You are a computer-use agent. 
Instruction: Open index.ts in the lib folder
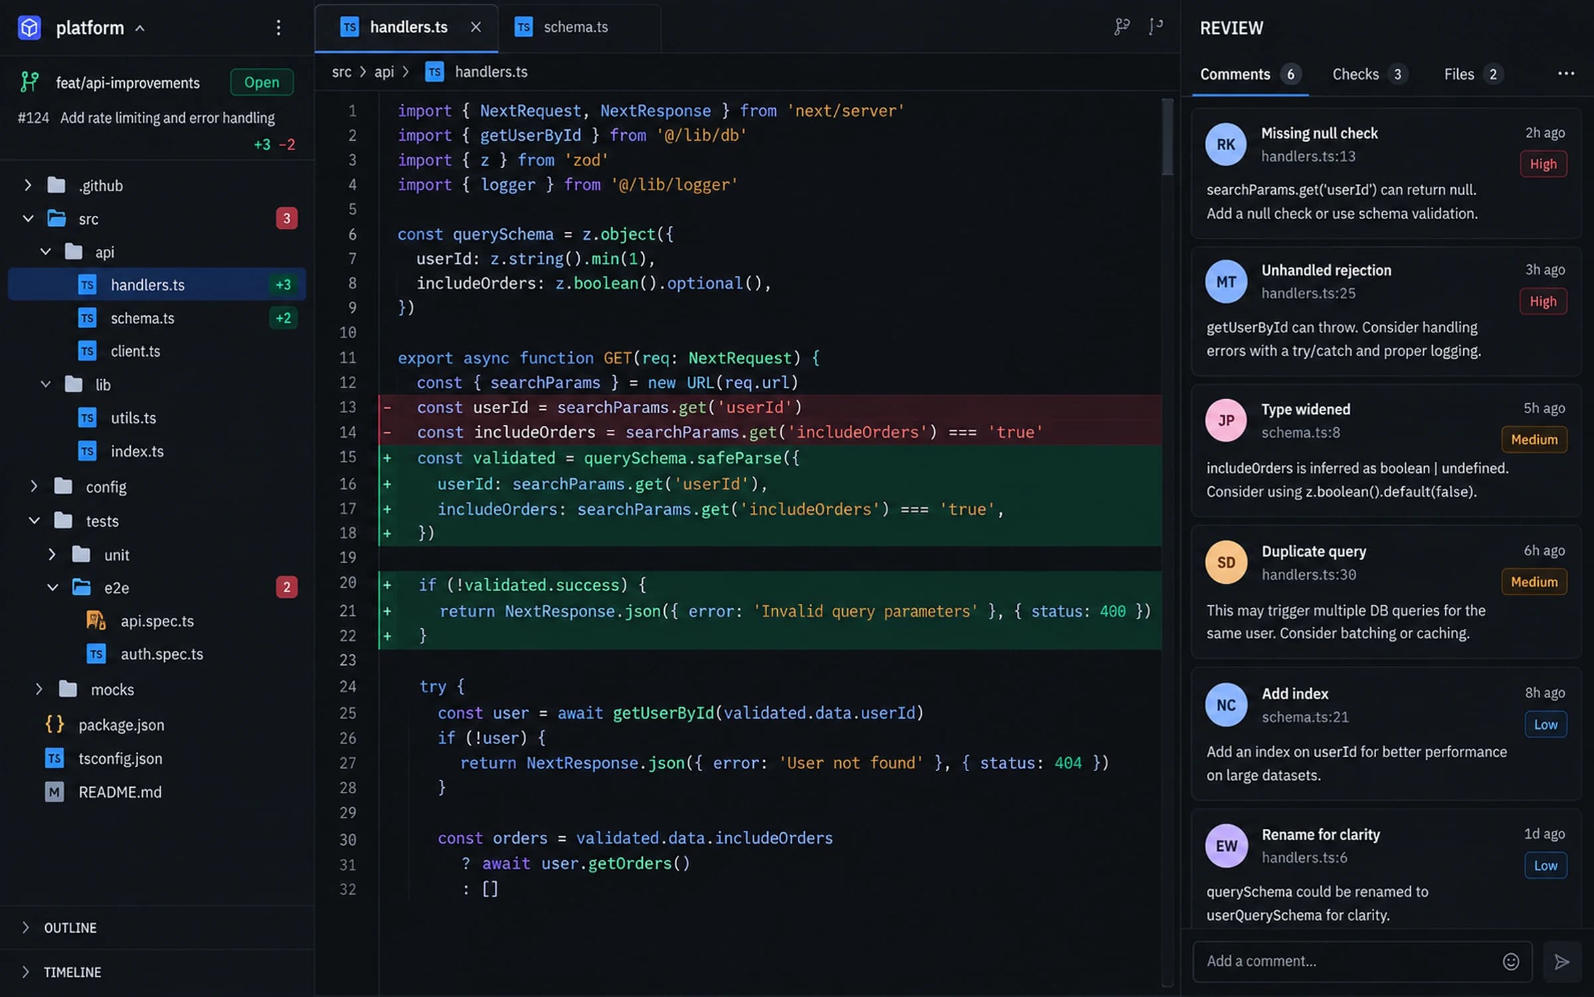(x=157, y=451)
